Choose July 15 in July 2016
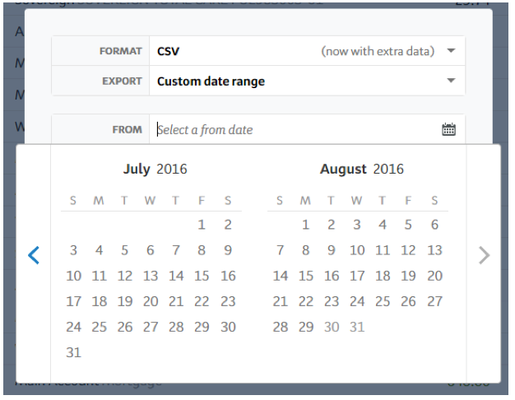The width and height of the screenshot is (515, 400). click(x=202, y=276)
